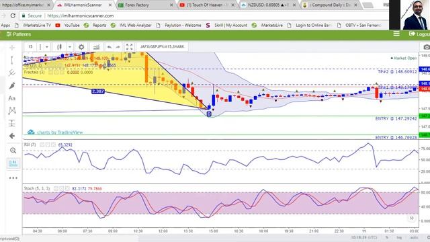Expand the interval dropdown arrow
Image resolution: width=430 pixels, height=242 pixels.
(x=47, y=46)
